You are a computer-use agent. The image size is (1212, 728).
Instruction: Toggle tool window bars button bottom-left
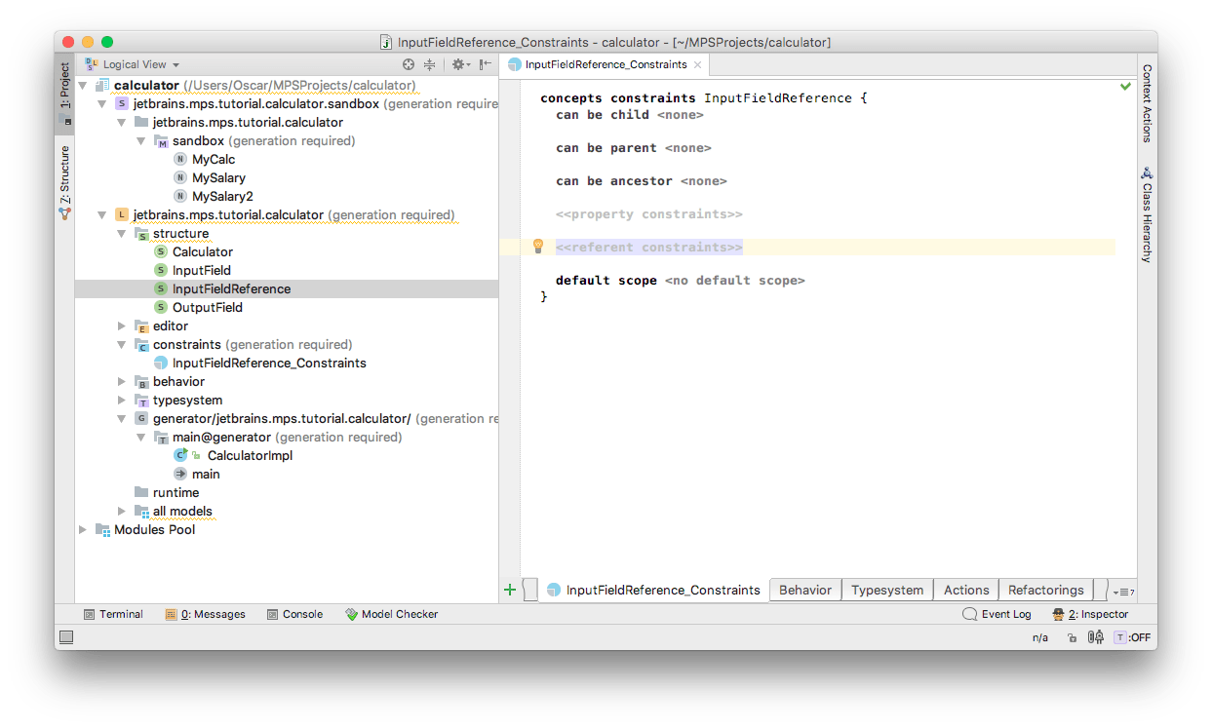(66, 637)
